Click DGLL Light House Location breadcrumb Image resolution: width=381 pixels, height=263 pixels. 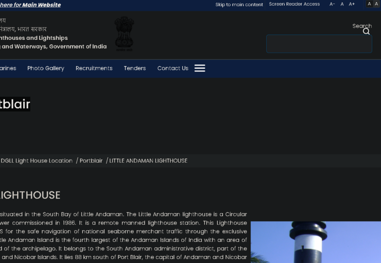36,161
